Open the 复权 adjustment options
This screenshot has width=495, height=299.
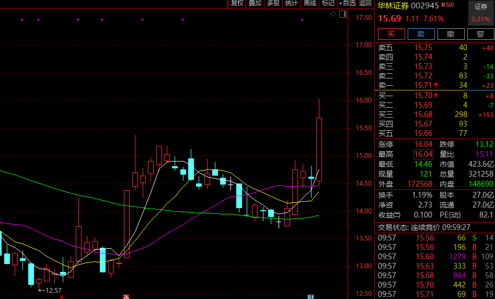237,4
